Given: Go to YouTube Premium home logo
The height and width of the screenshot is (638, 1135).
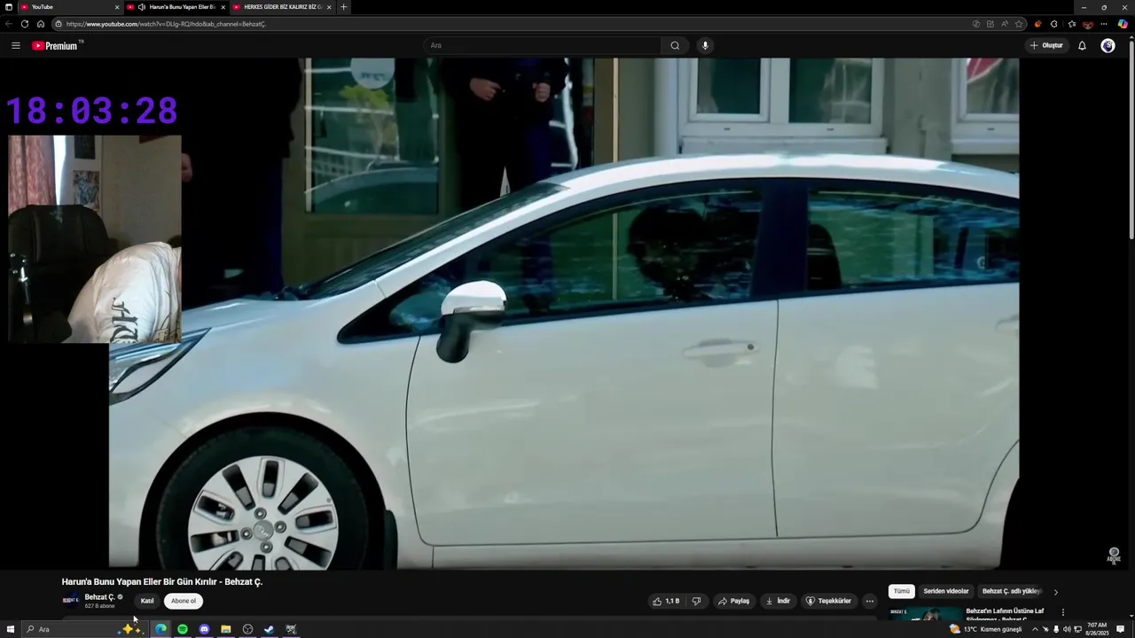Looking at the screenshot, I should coord(55,45).
